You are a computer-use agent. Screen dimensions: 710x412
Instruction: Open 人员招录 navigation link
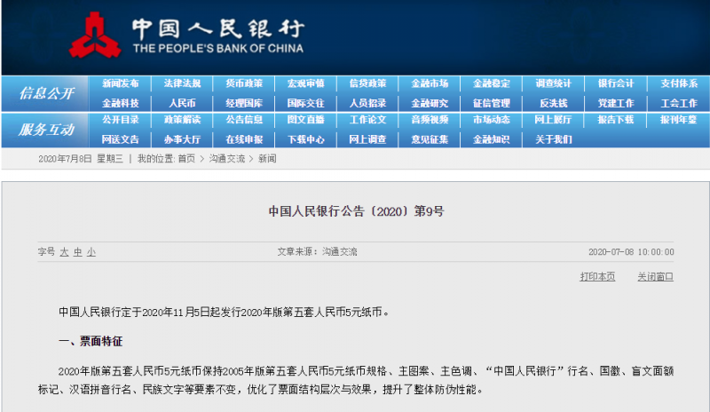click(x=367, y=103)
